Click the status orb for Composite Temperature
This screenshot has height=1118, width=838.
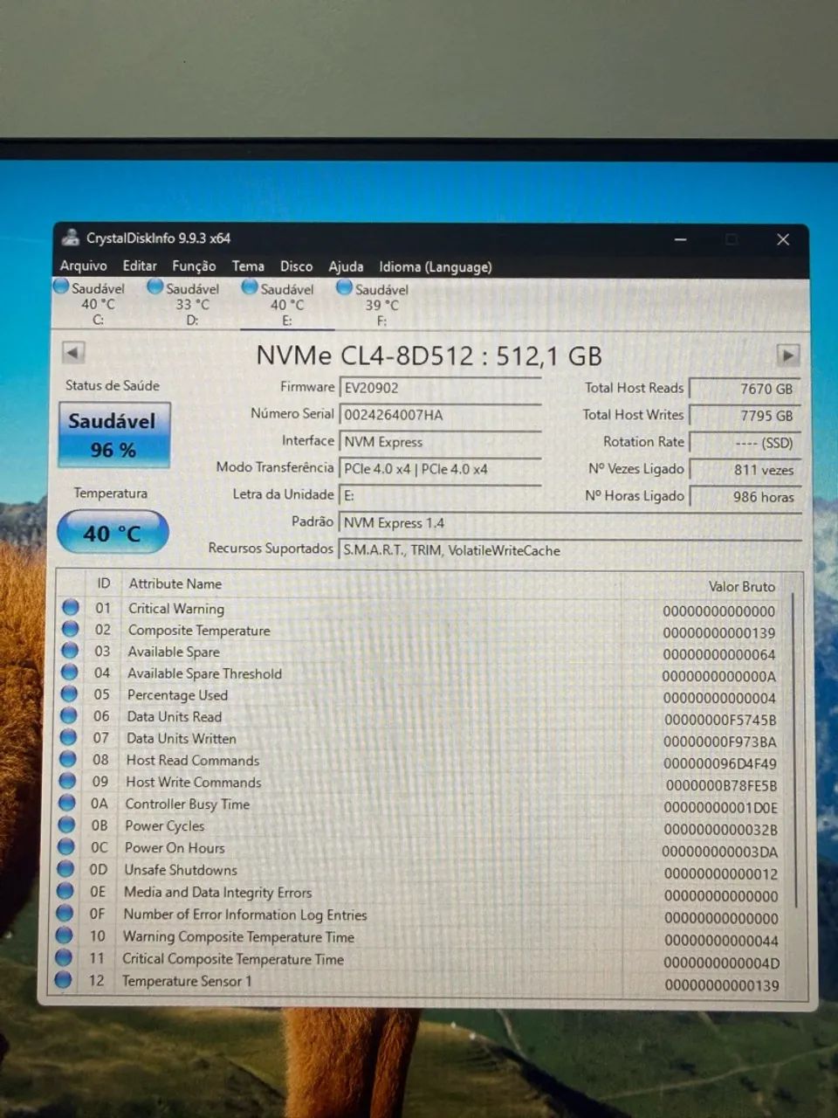click(x=71, y=629)
